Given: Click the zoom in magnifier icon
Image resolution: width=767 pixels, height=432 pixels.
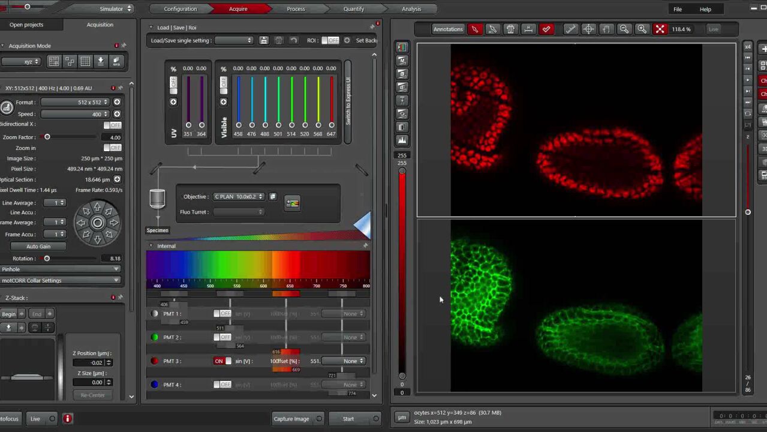Looking at the screenshot, I should (642, 29).
